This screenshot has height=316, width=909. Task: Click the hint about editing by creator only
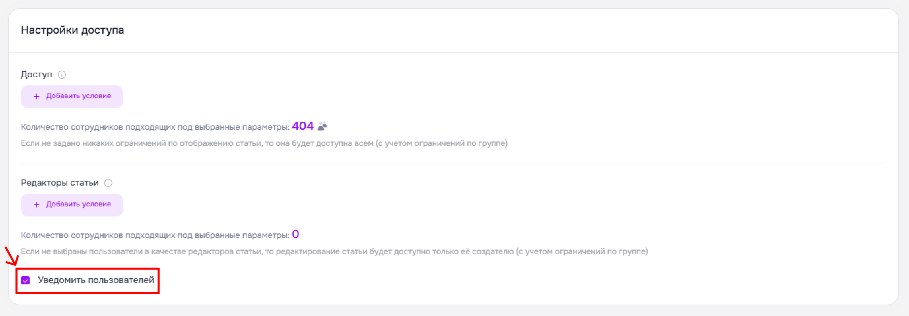(334, 251)
